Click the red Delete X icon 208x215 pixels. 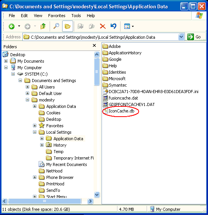103,26
